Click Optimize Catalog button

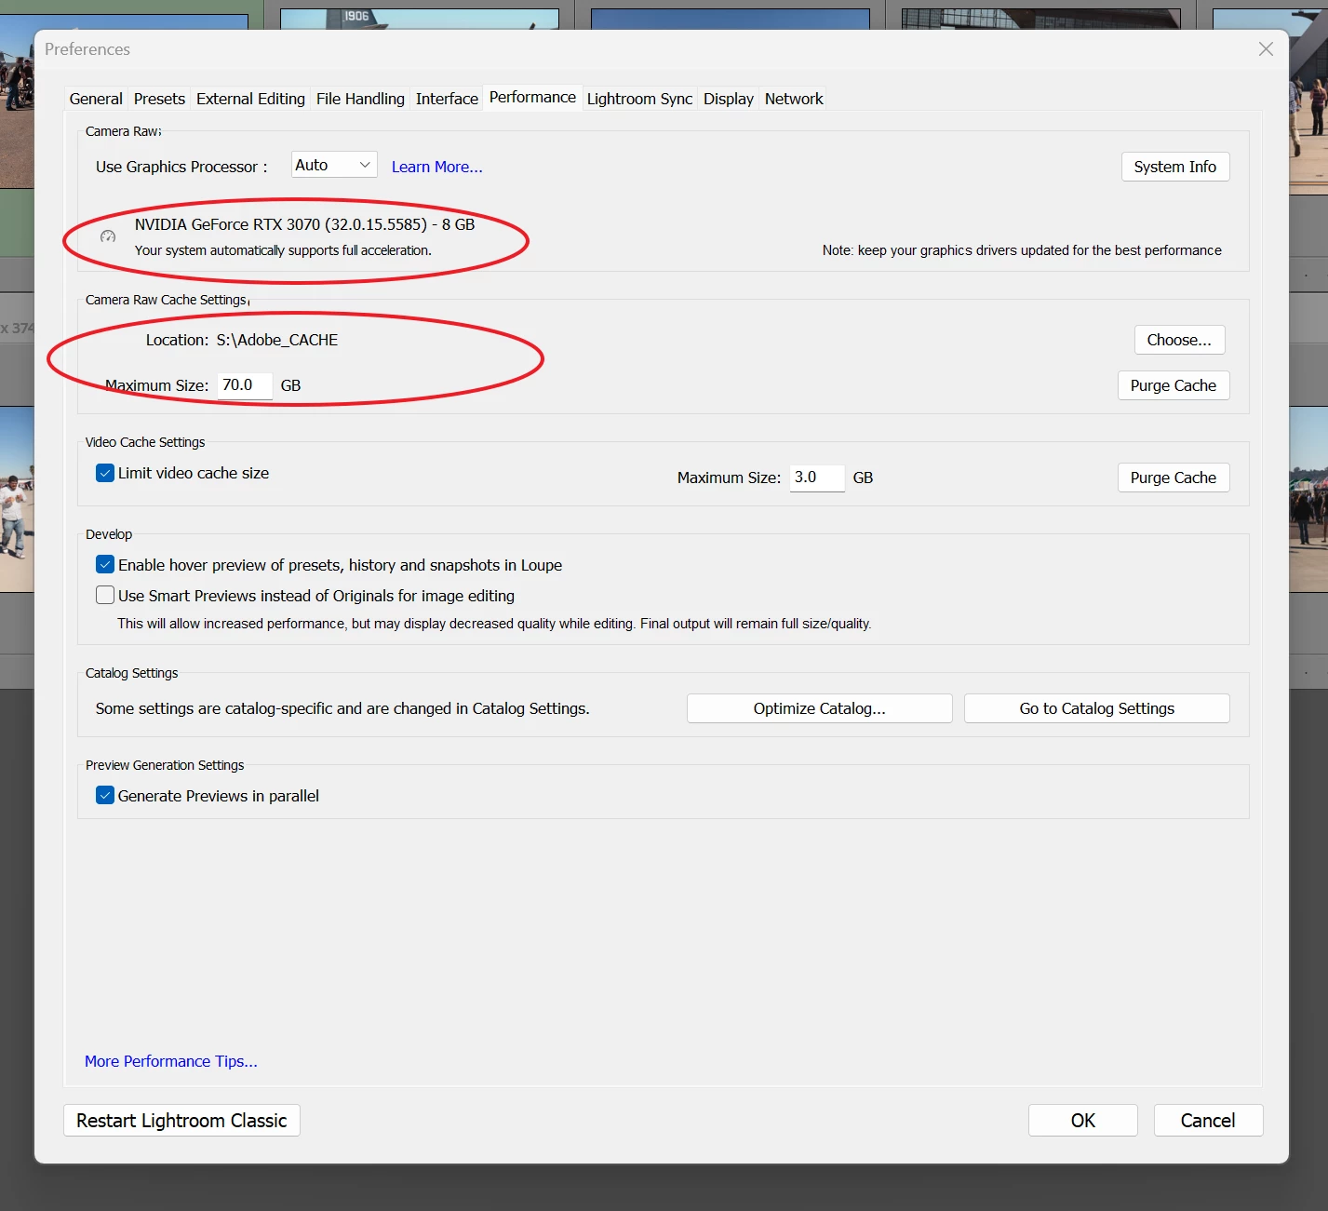tap(820, 708)
